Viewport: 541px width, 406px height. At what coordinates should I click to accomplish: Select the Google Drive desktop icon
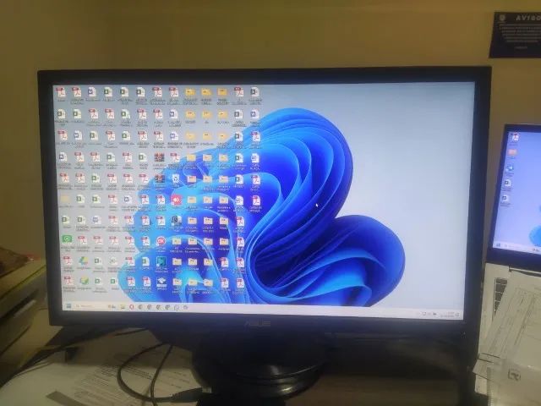click(x=84, y=261)
